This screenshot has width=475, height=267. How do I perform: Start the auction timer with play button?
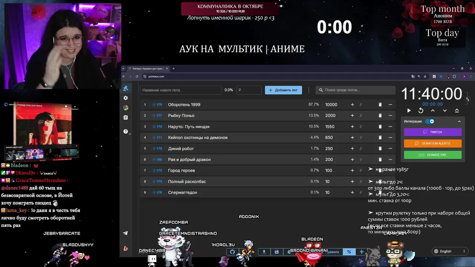[409, 111]
